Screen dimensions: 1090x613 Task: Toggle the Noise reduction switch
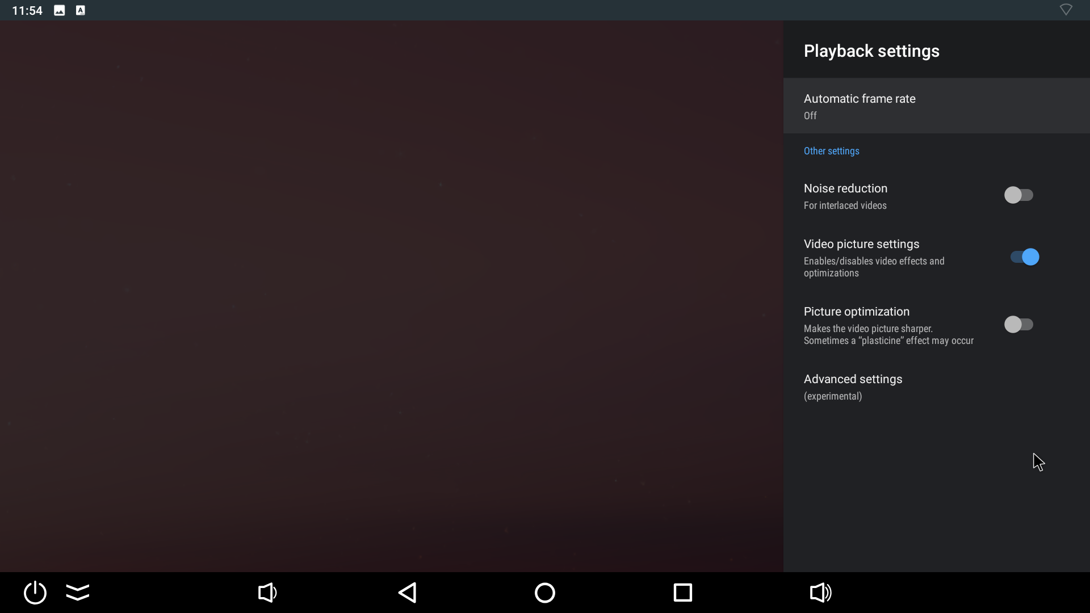(x=1018, y=195)
